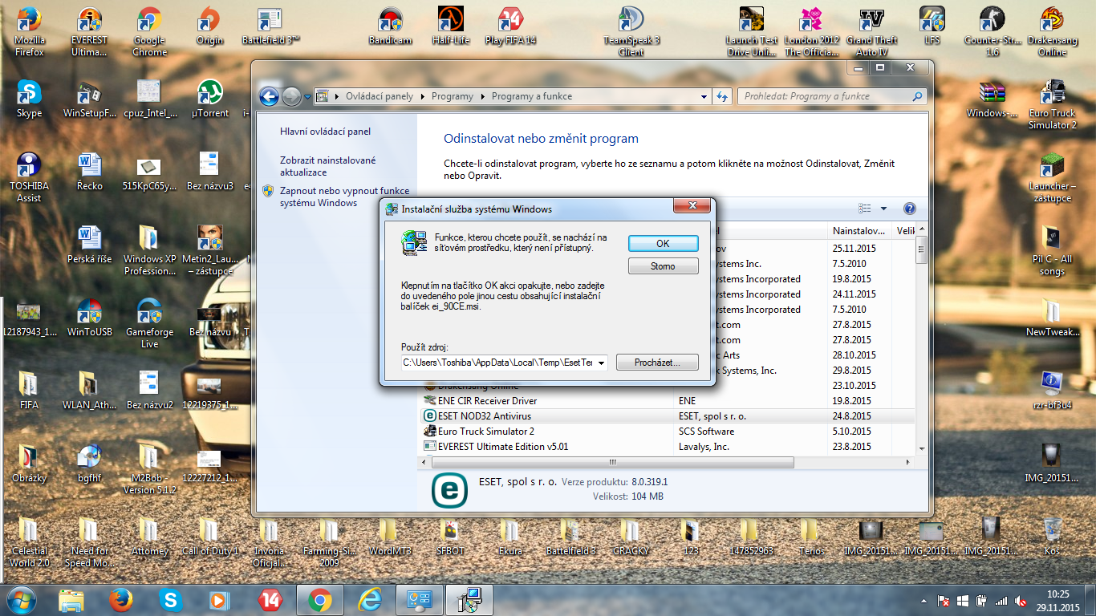Cancel the installer dialog with Storno
This screenshot has height=616, width=1096.
tap(663, 266)
